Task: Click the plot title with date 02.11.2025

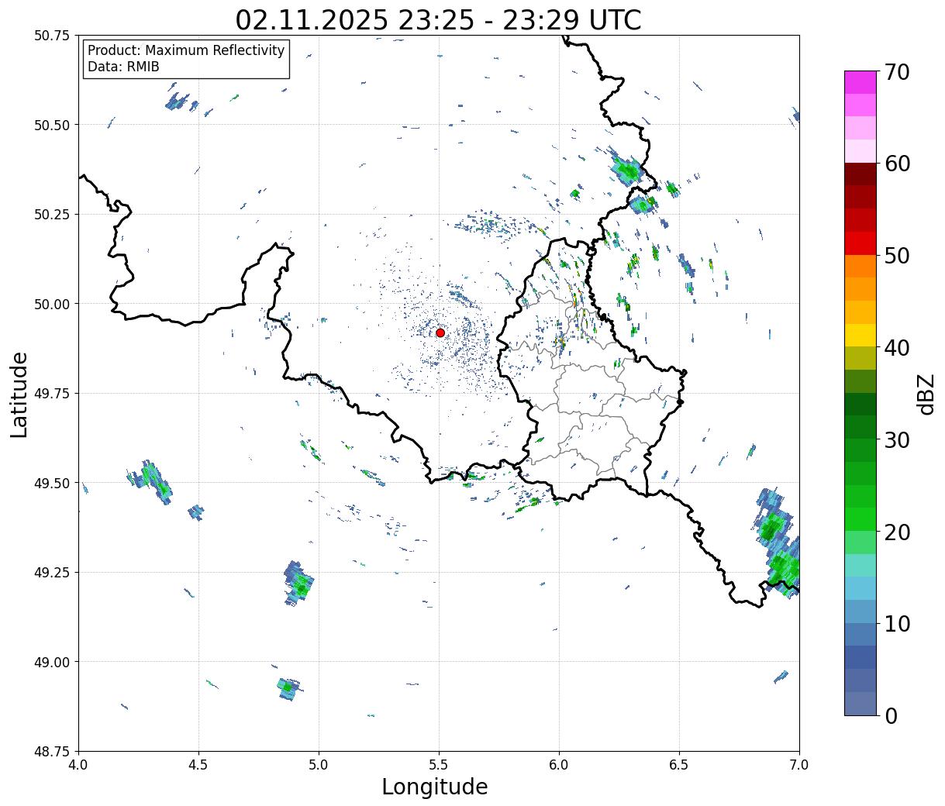Action: [x=439, y=19]
